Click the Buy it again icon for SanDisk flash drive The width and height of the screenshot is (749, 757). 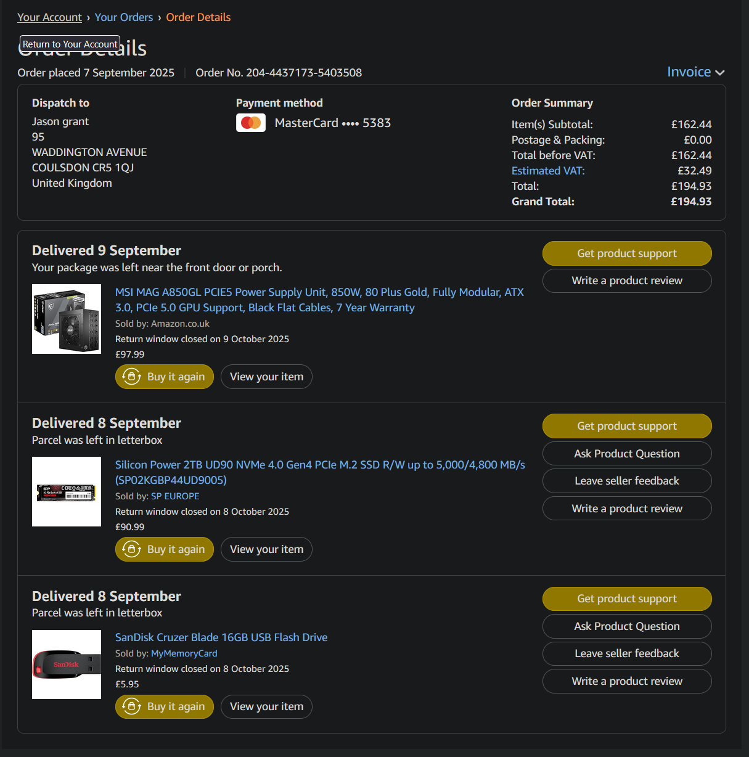click(132, 706)
